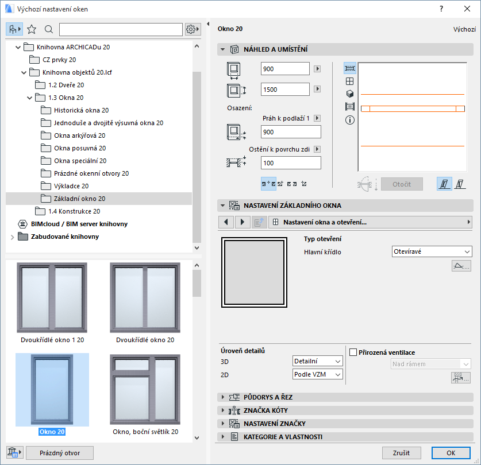Collapse the NÁHLED A UMÍSTĚNÍ panel
The height and width of the screenshot is (465, 481).
point(223,49)
